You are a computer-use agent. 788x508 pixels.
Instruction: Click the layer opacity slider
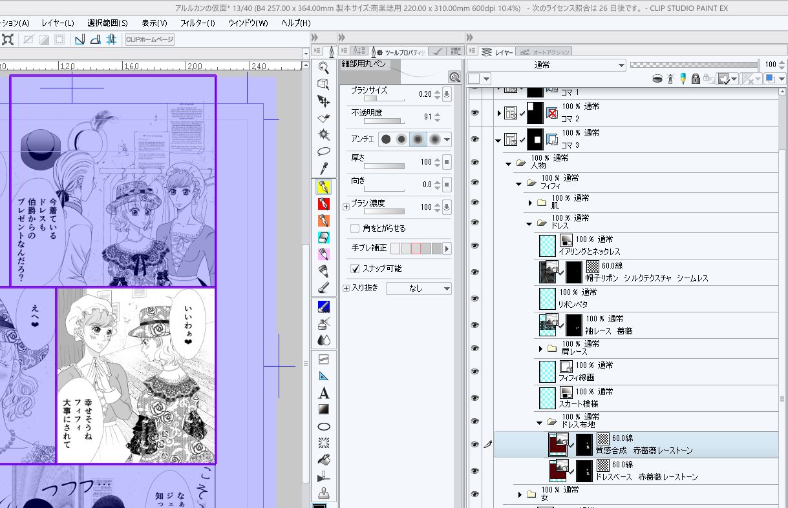point(694,65)
